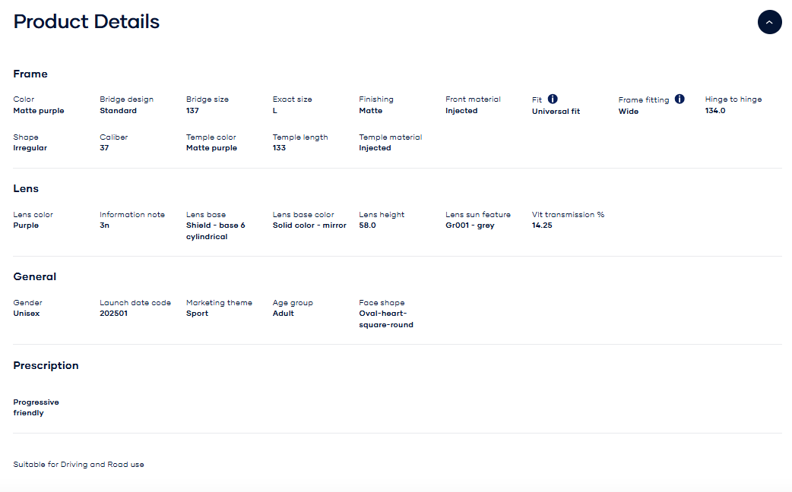Viewport: 792px width, 492px height.
Task: Click the Product Details heading
Action: pyautogui.click(x=87, y=22)
